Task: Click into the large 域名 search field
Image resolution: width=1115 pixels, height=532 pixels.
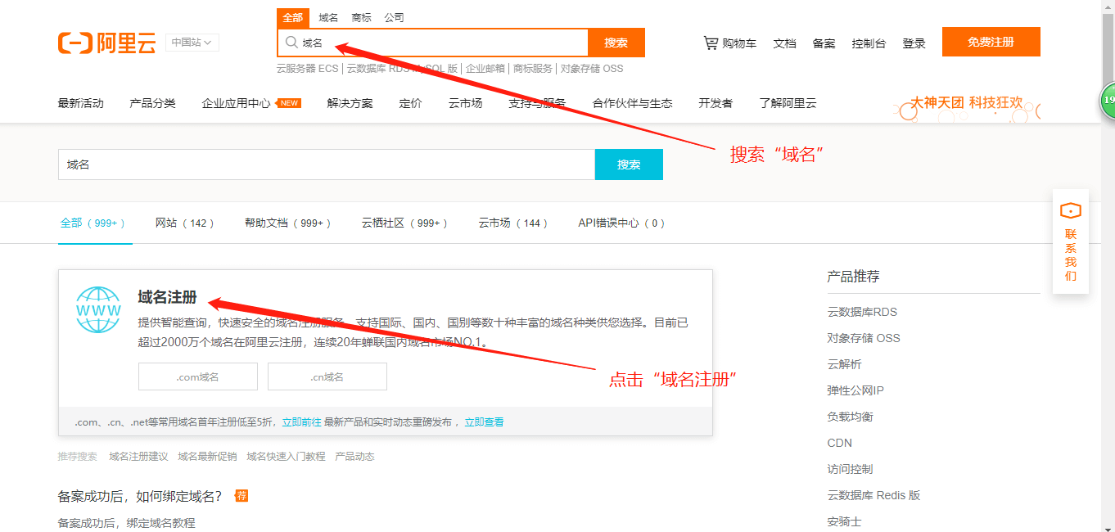Action: [x=326, y=165]
